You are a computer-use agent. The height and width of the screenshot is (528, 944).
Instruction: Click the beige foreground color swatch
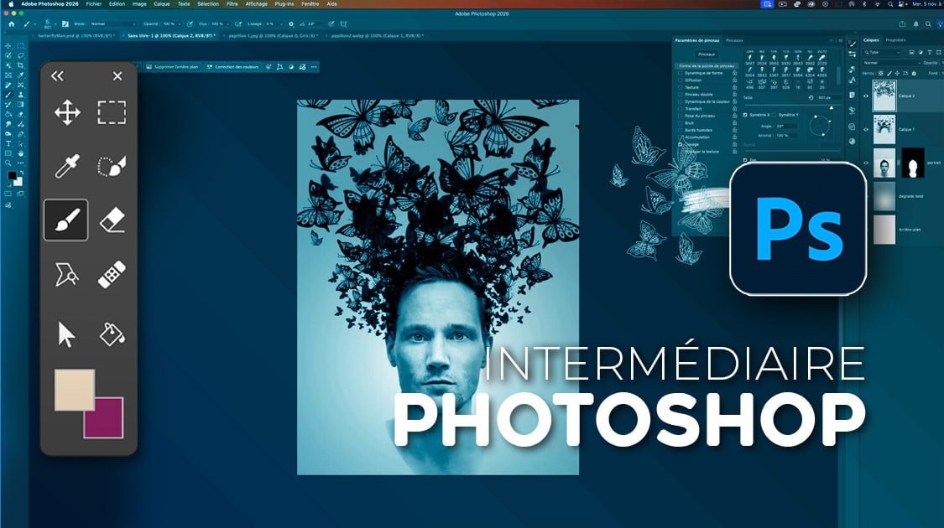(x=74, y=390)
